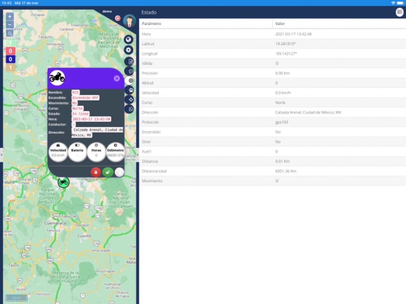Click the red lock engine button
This screenshot has height=304, width=406.
[96, 172]
